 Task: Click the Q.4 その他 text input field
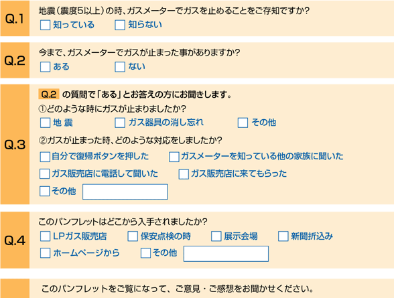(226, 254)
